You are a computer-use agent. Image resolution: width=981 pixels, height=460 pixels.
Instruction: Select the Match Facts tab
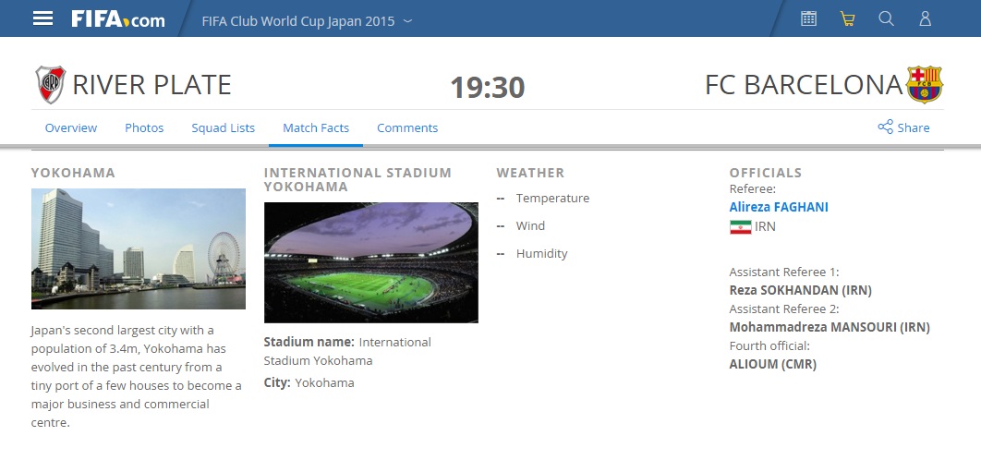point(316,128)
